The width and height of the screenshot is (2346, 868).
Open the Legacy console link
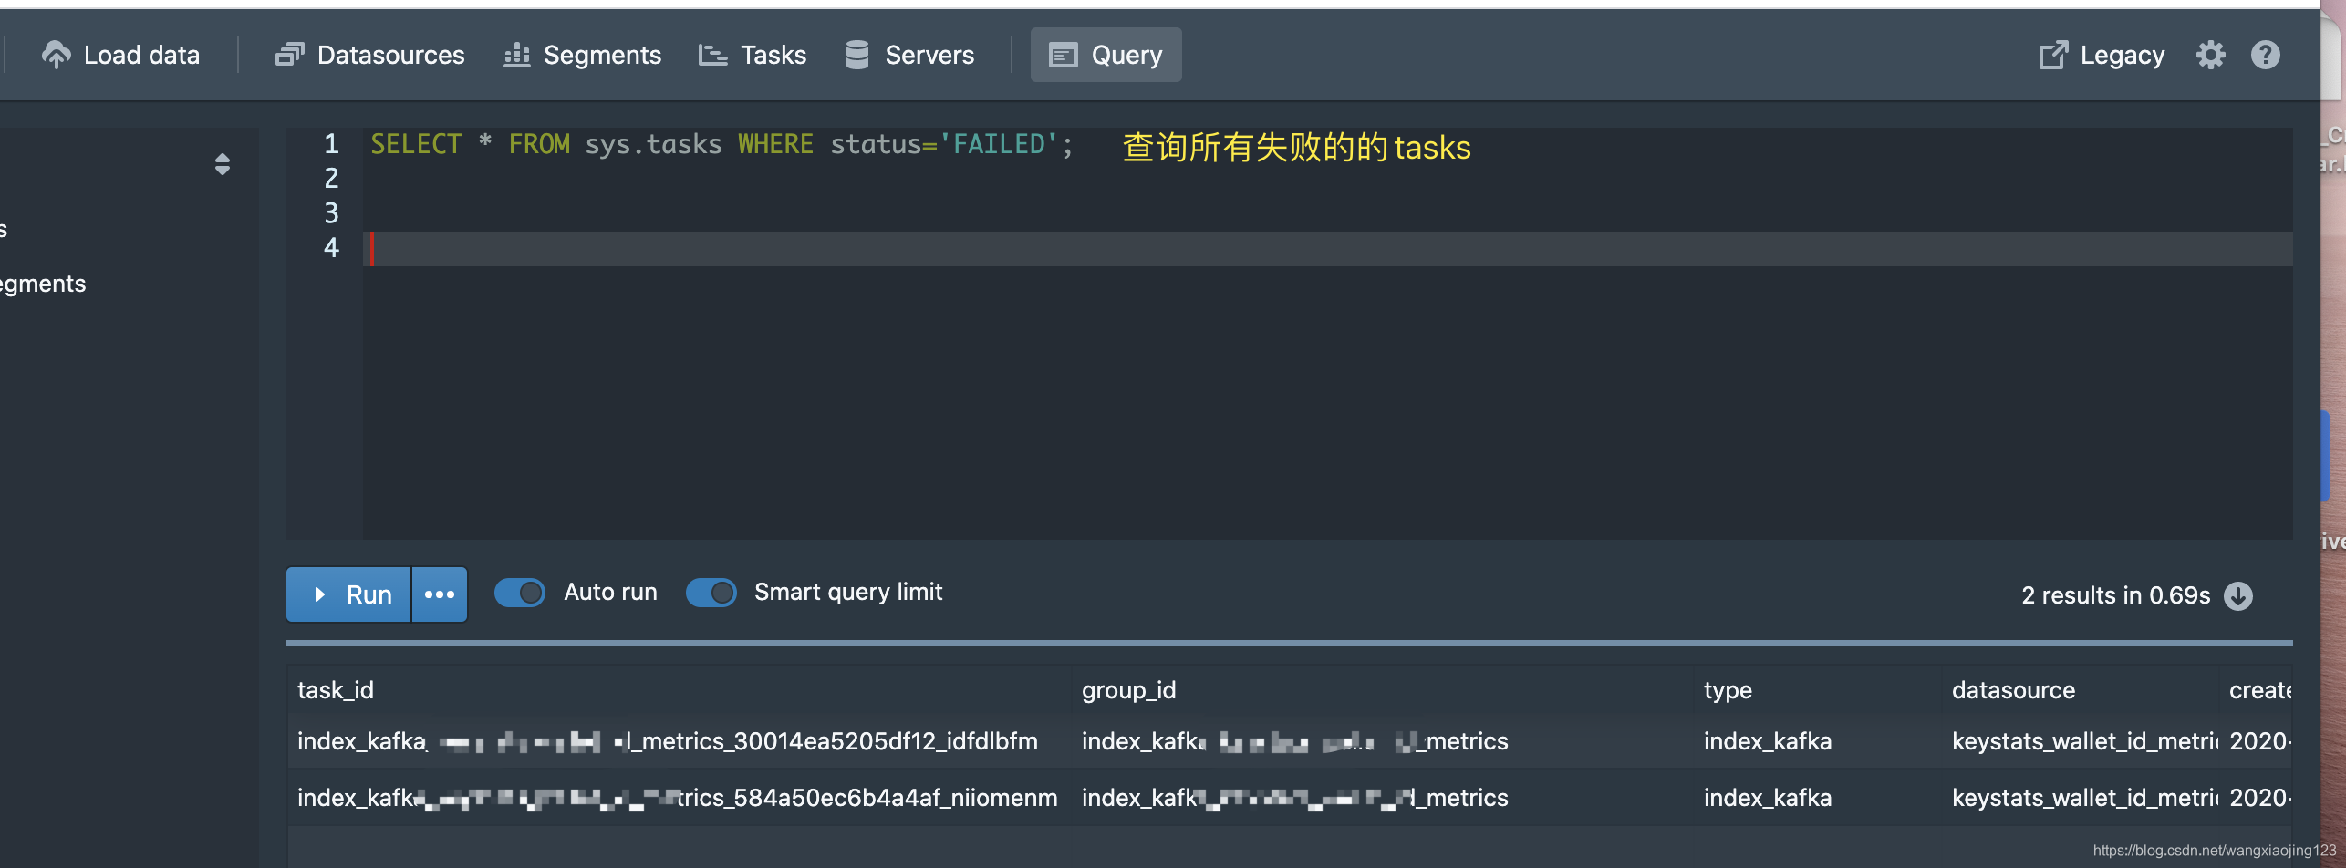click(2102, 55)
